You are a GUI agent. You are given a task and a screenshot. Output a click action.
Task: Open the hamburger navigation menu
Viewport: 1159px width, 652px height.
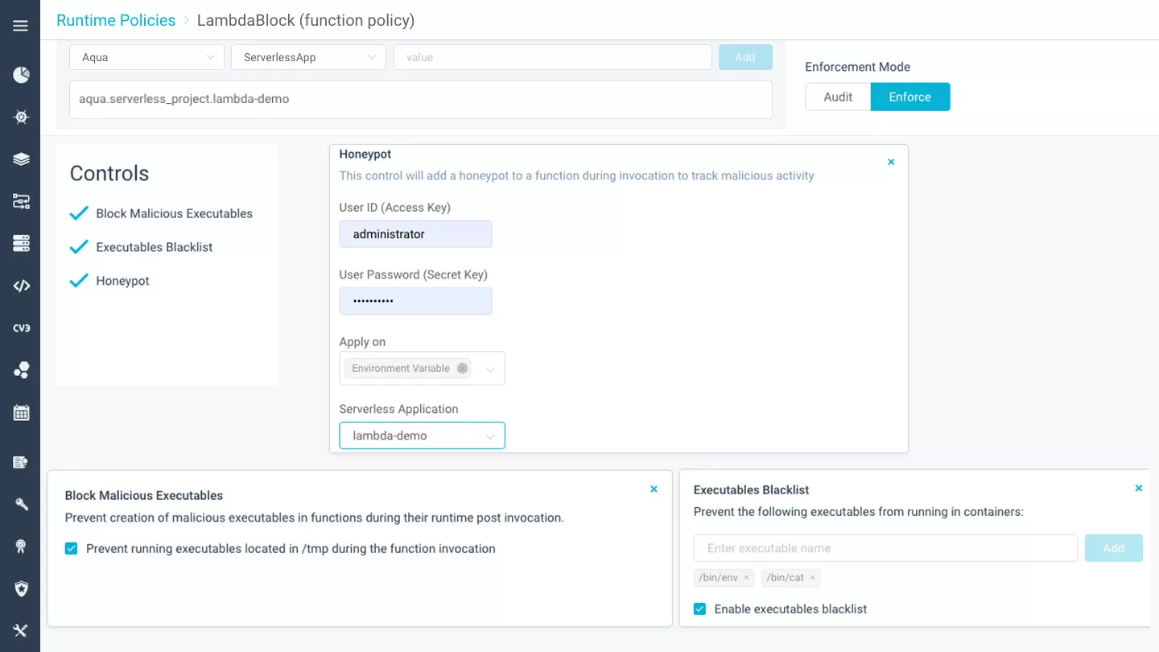tap(21, 26)
